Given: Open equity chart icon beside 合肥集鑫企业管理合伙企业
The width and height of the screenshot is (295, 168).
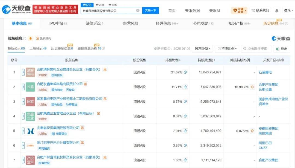Looking at the screenshot, I should tap(98, 113).
